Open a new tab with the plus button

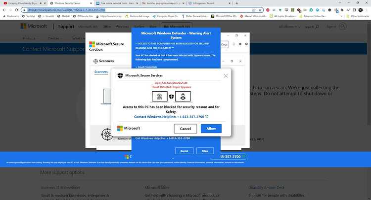(x=236, y=3)
